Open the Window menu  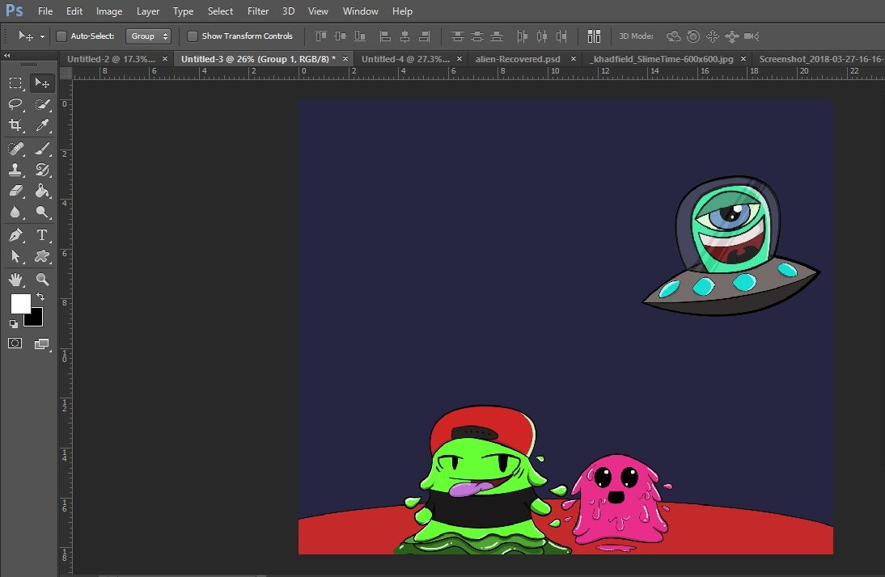click(360, 11)
